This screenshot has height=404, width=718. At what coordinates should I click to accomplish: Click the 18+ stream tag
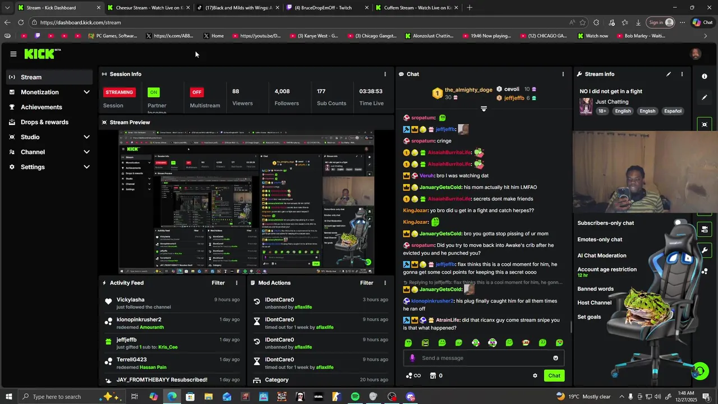point(602,111)
